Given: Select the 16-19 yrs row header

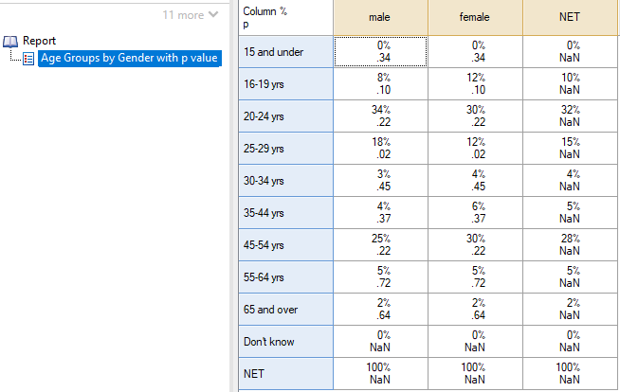Looking at the screenshot, I should point(286,84).
